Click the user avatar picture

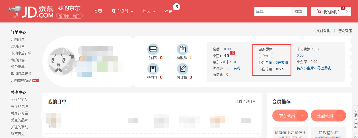[61, 61]
